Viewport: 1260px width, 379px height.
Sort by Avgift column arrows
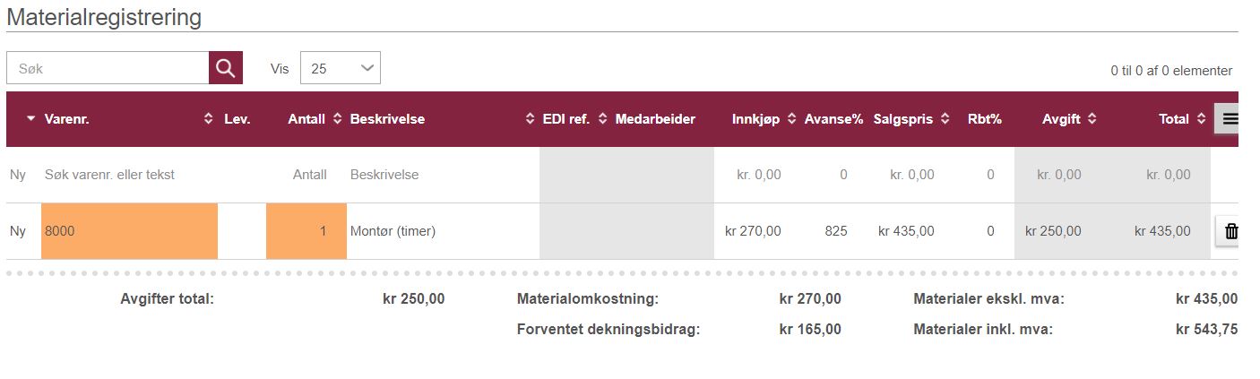(1092, 119)
